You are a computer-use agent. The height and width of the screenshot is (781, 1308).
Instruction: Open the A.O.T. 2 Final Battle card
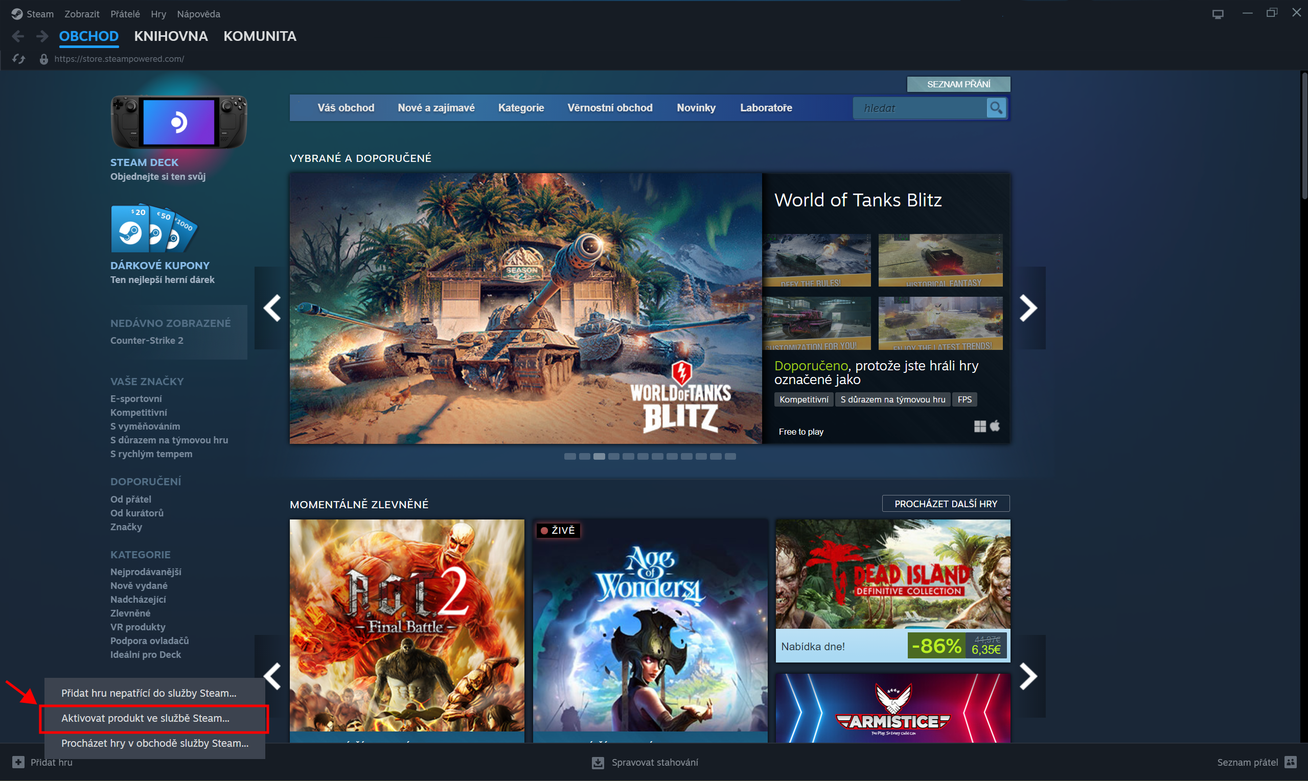coord(406,630)
